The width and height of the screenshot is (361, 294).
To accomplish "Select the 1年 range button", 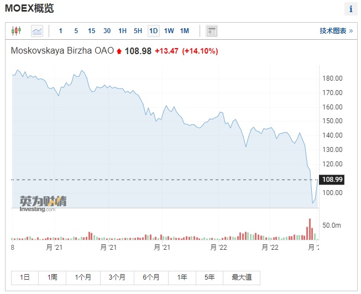I will coord(182,277).
